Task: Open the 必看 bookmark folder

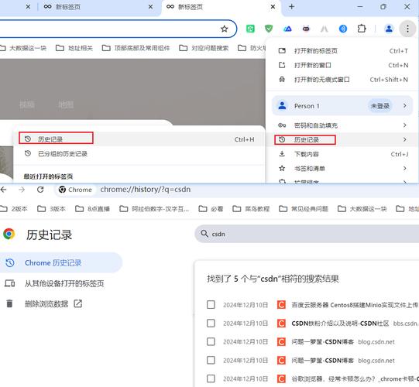Action: click(x=211, y=208)
